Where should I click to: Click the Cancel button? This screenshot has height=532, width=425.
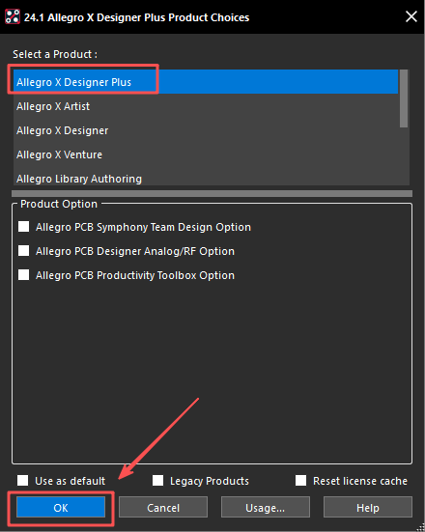coord(163,507)
